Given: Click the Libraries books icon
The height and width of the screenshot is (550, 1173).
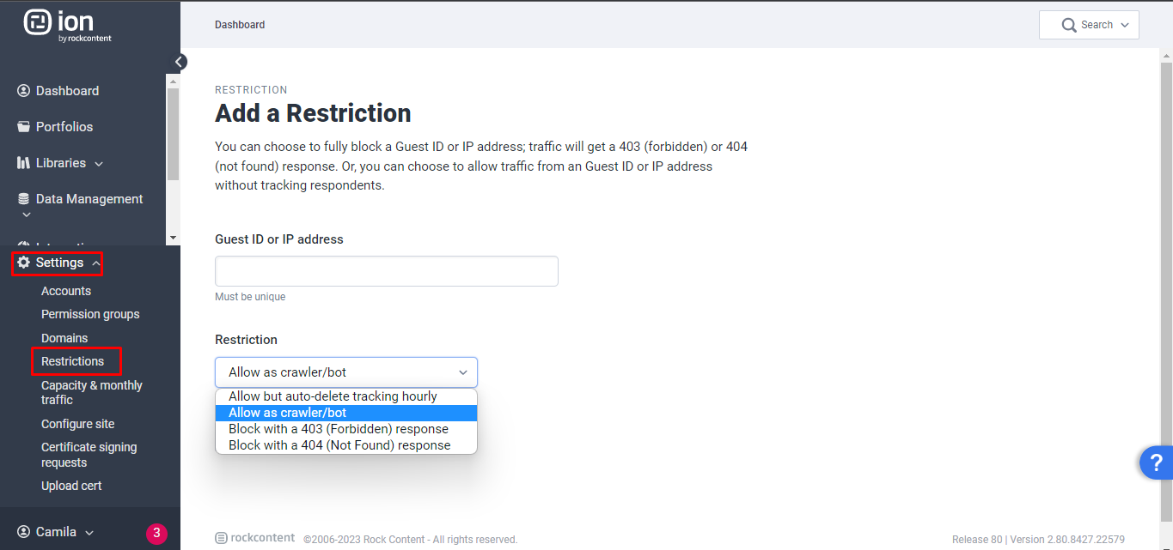Looking at the screenshot, I should [x=23, y=163].
